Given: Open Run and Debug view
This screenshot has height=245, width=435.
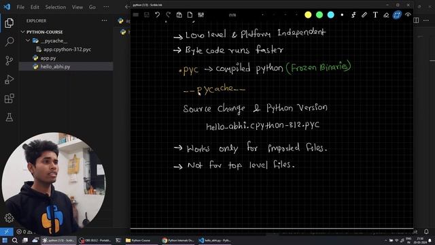Looking at the screenshot, I should click(9, 80).
